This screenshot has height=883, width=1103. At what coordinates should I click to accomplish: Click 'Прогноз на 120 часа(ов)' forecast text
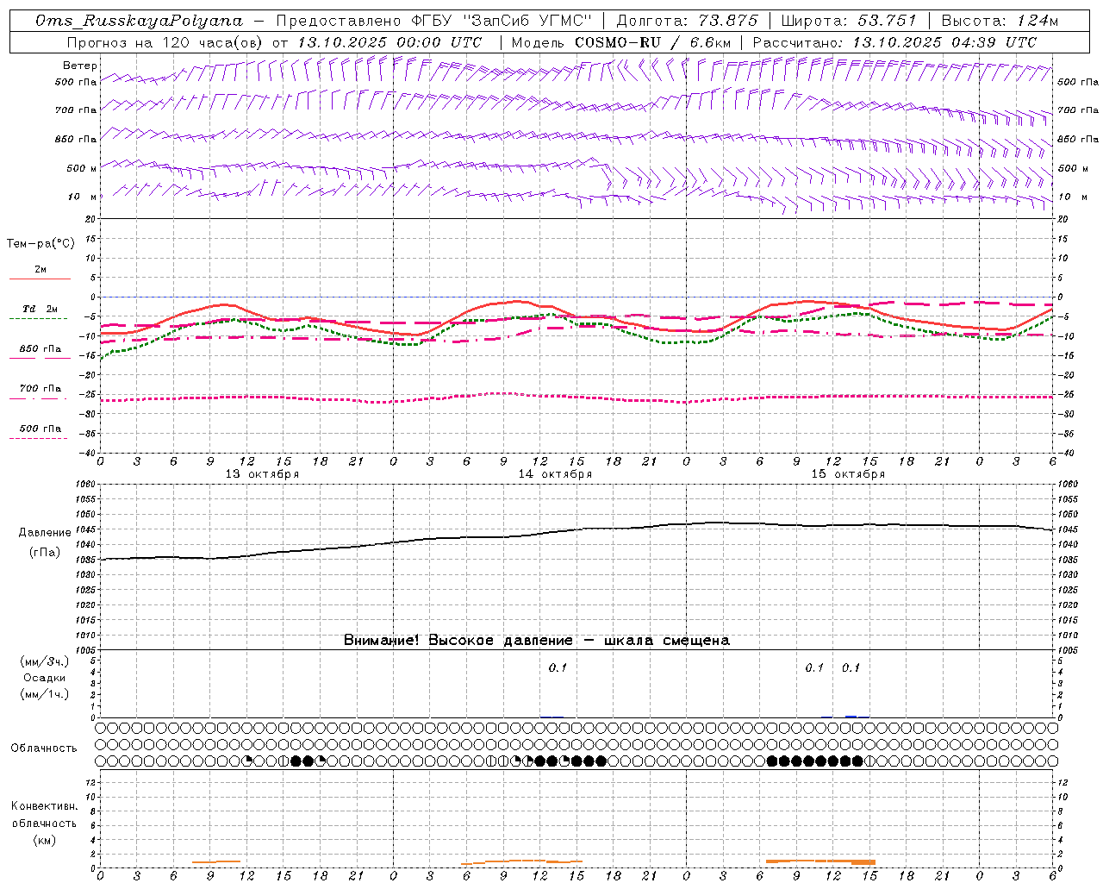[x=165, y=42]
